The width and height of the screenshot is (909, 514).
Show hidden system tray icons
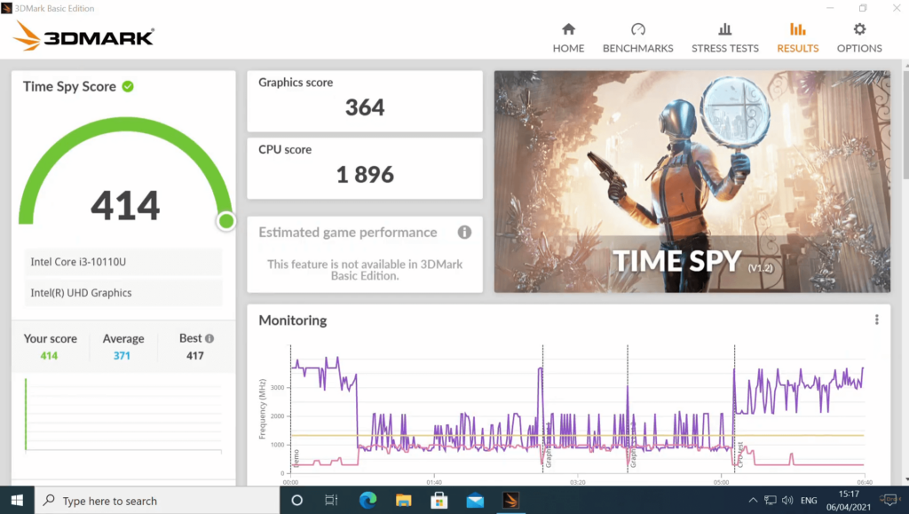coord(753,500)
